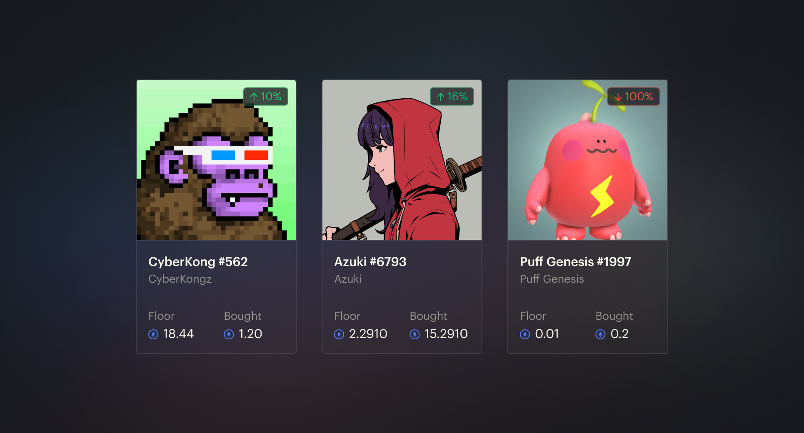This screenshot has height=433, width=804.
Task: Open the CyberKongz collection link
Action: [x=180, y=279]
